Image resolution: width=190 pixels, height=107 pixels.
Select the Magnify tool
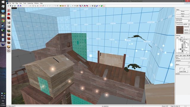coord(9,15)
